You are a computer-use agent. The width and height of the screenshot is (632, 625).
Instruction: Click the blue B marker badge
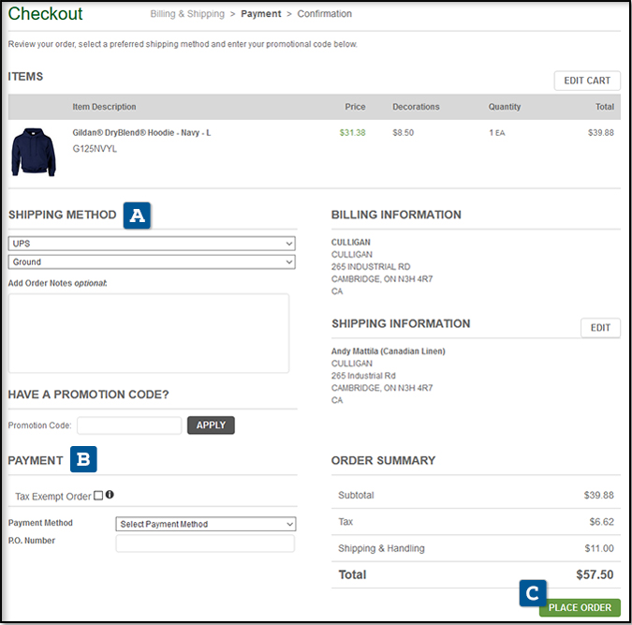pos(84,460)
